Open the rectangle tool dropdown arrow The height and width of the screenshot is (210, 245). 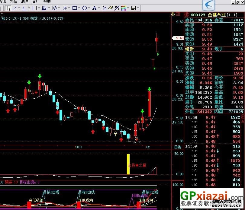[79, 8]
